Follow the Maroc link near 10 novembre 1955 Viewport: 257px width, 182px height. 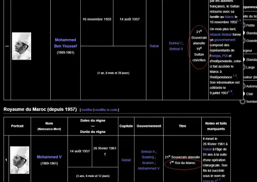coord(229,17)
